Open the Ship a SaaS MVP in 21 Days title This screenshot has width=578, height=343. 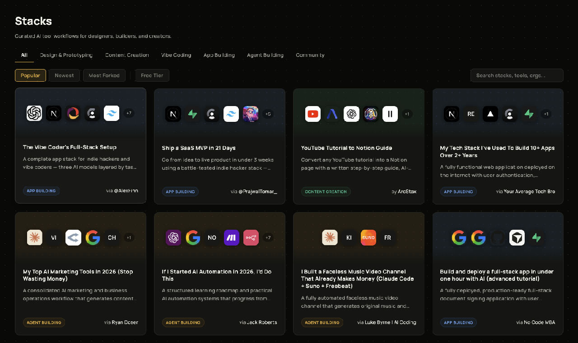coord(199,148)
